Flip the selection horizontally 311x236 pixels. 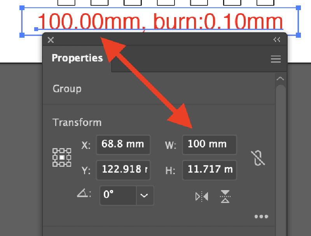pyautogui.click(x=202, y=196)
